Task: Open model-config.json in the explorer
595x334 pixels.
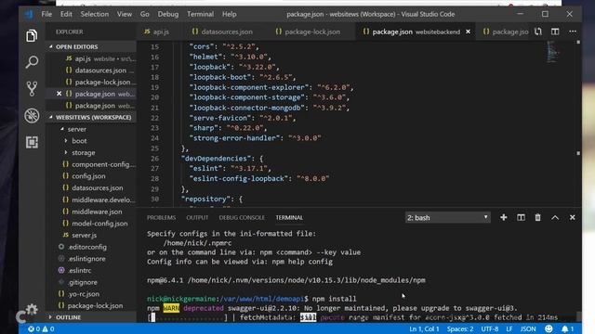Action: [91, 224]
